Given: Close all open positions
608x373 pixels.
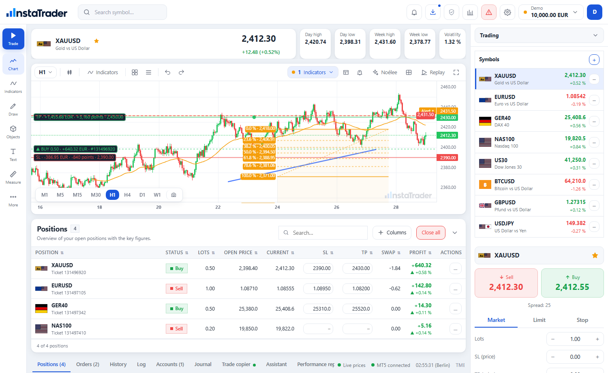Looking at the screenshot, I should (x=431, y=233).
